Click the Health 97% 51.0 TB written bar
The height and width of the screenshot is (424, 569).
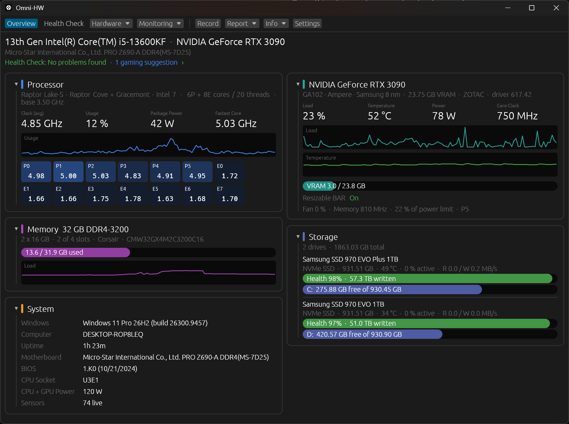(x=430, y=323)
